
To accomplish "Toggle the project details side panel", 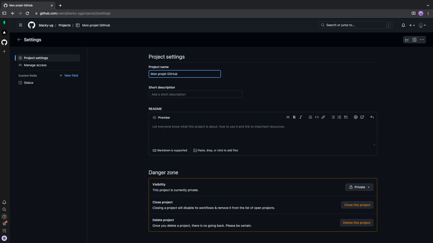I will click(x=414, y=40).
